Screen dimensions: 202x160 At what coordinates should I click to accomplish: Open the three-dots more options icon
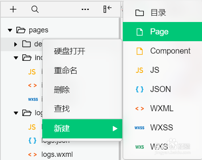[x=85, y=9]
